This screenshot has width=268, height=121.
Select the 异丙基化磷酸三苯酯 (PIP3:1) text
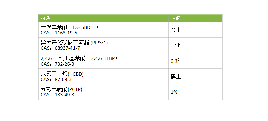click(x=74, y=43)
